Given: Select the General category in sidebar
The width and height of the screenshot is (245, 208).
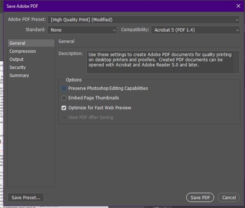Looking at the screenshot, I should tap(31, 43).
